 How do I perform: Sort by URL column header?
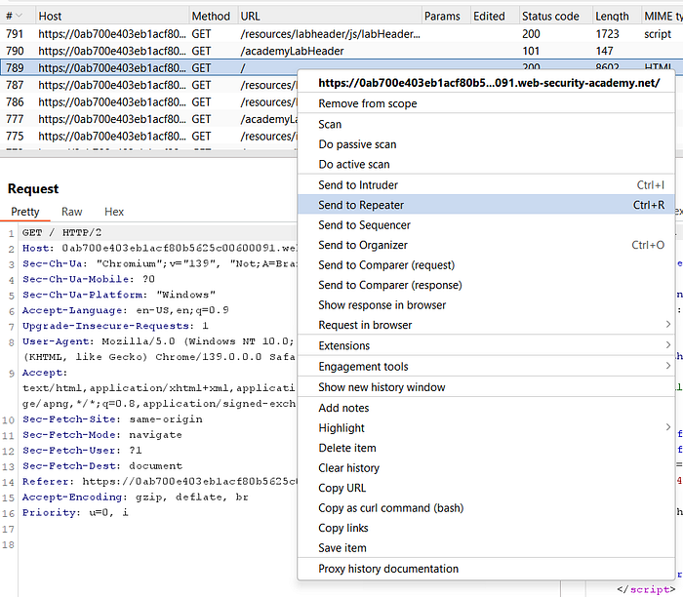tap(330, 17)
